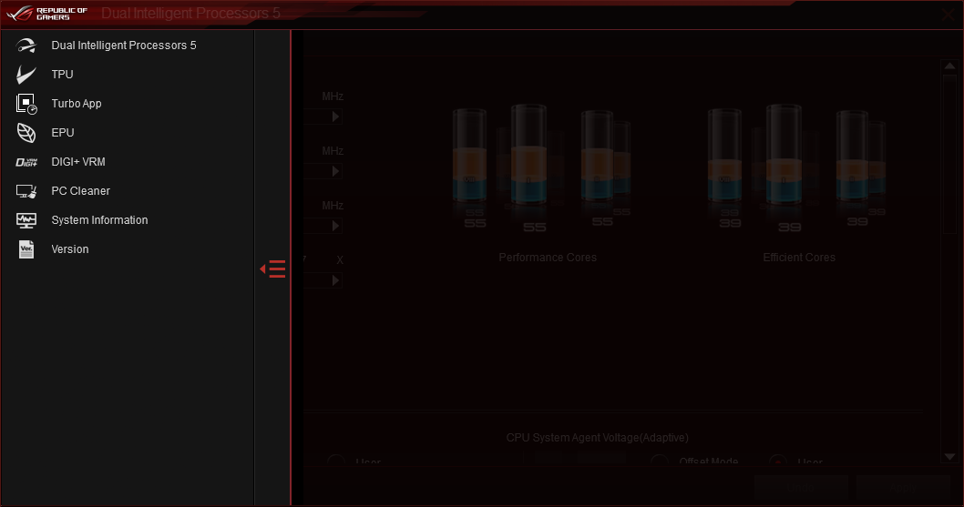Viewport: 964px width, 507px height.
Task: Click the Republic of Gamers logo
Action: (46, 14)
